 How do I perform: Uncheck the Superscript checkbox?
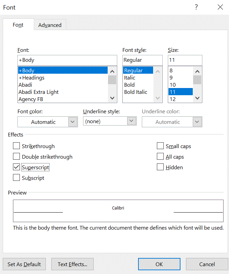click(16, 167)
